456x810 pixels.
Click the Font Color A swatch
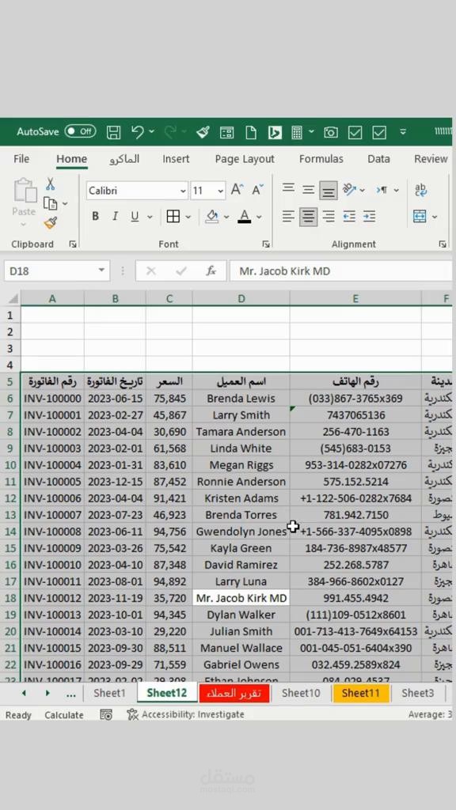coord(245,217)
